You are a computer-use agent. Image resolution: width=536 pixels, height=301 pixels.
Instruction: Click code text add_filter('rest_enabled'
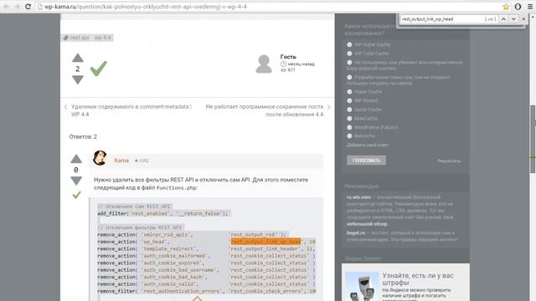(x=133, y=213)
